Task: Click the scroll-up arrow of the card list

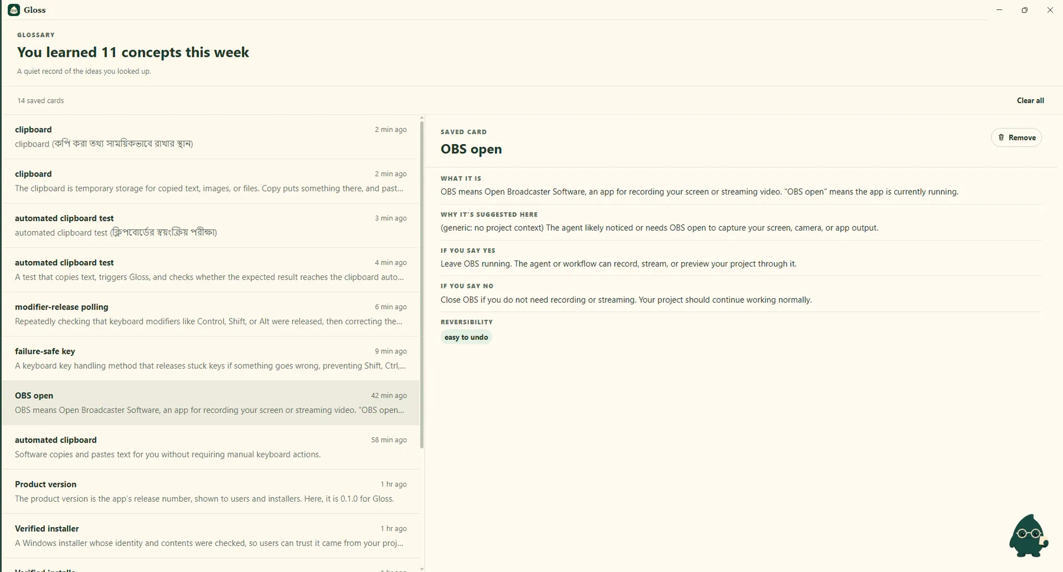Action: (422, 118)
